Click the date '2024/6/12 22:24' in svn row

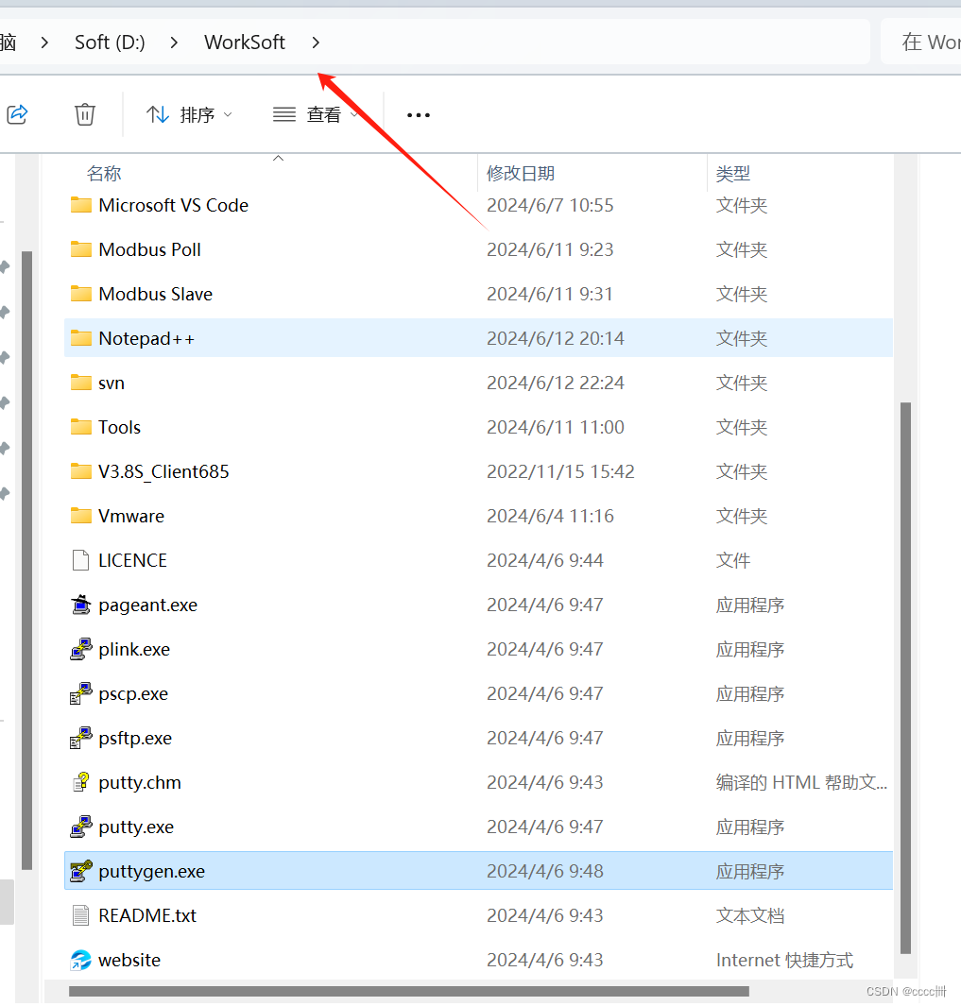click(556, 383)
